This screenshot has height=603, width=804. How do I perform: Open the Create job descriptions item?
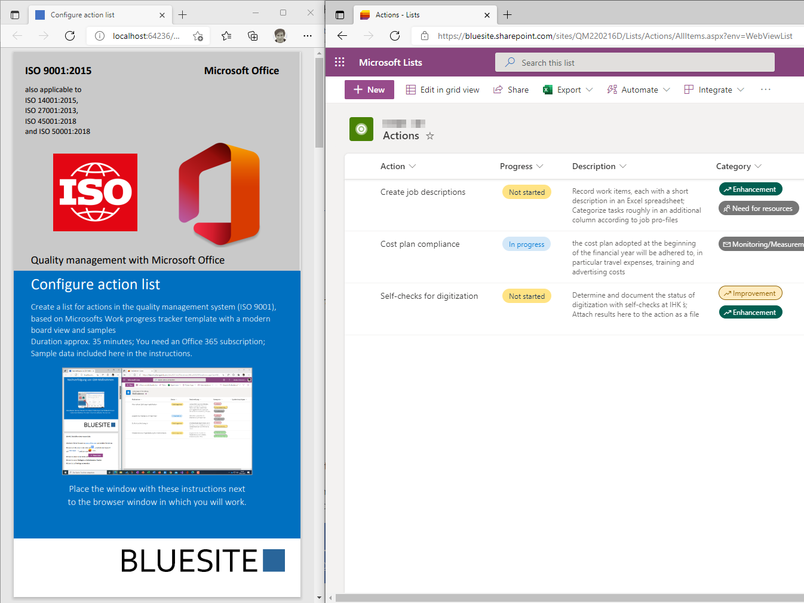423,192
